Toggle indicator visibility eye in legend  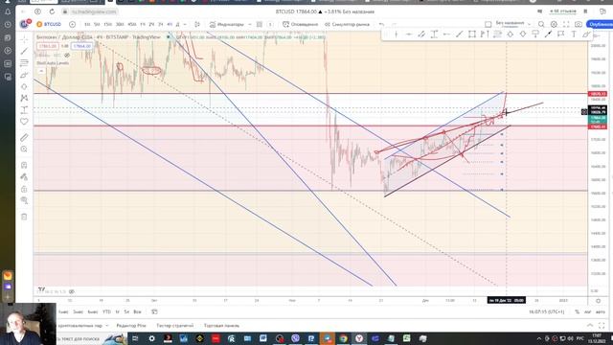pos(67,56)
